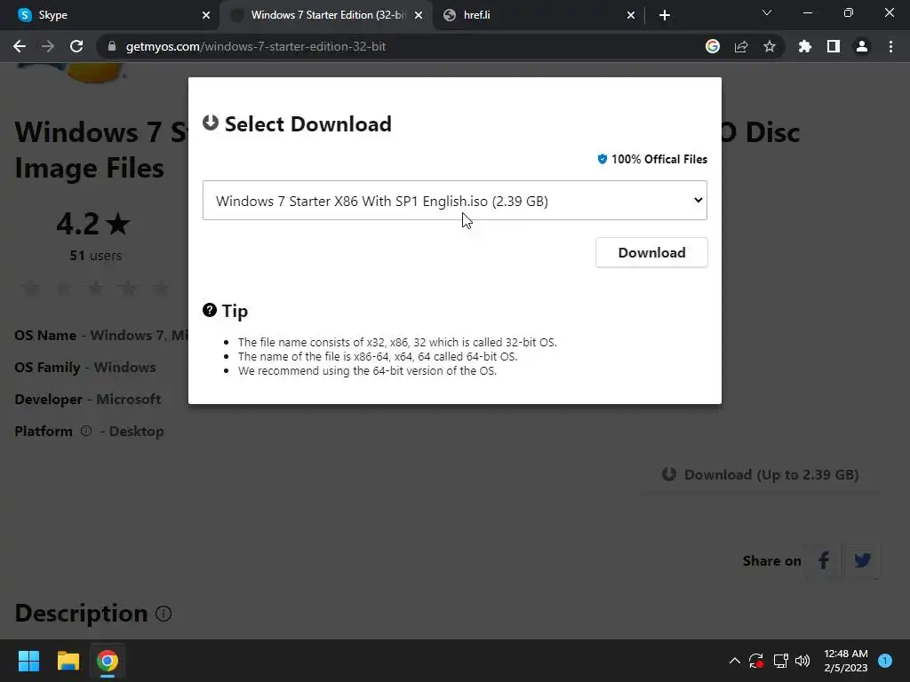Switch to the href.li tab

pyautogui.click(x=537, y=15)
